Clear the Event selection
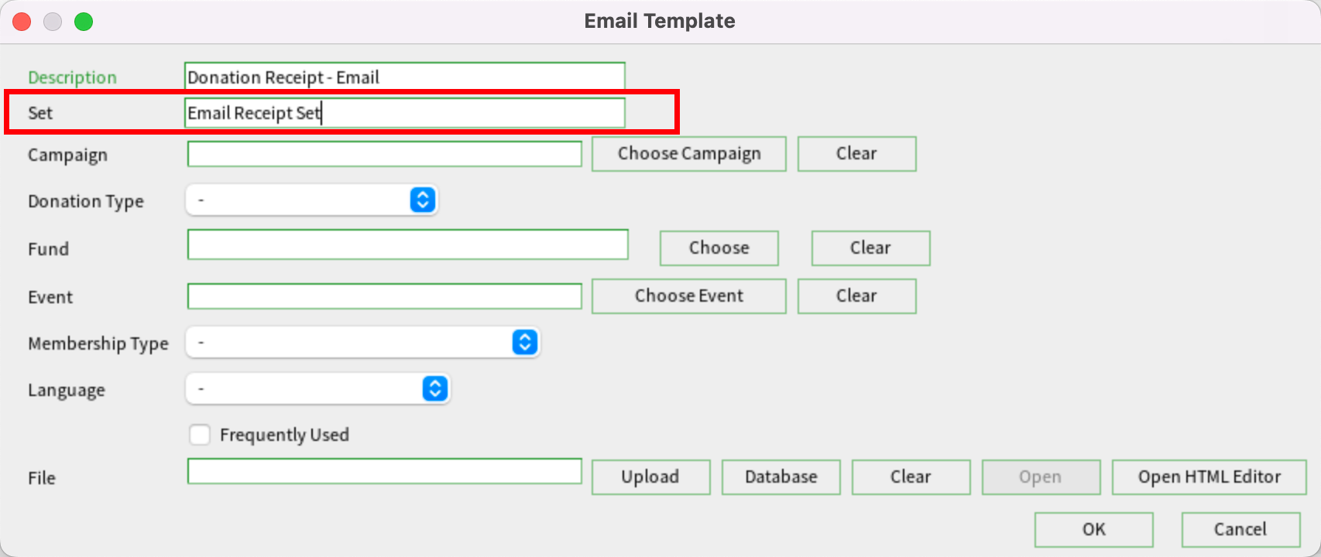The image size is (1321, 557). [x=856, y=296]
